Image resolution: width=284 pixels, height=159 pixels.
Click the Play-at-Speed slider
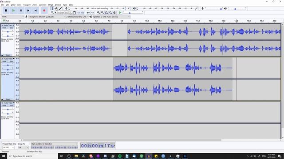pyautogui.click(x=133, y=13)
